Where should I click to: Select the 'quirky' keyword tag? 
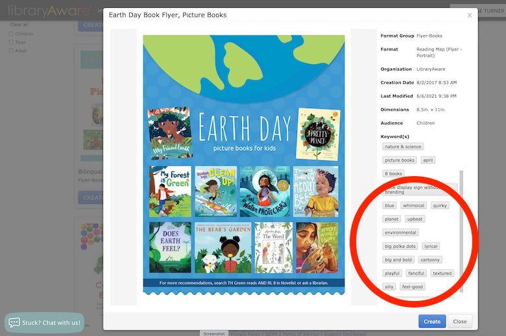pos(440,205)
